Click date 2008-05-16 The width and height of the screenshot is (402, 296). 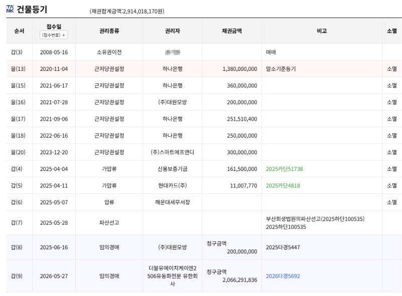coord(54,52)
